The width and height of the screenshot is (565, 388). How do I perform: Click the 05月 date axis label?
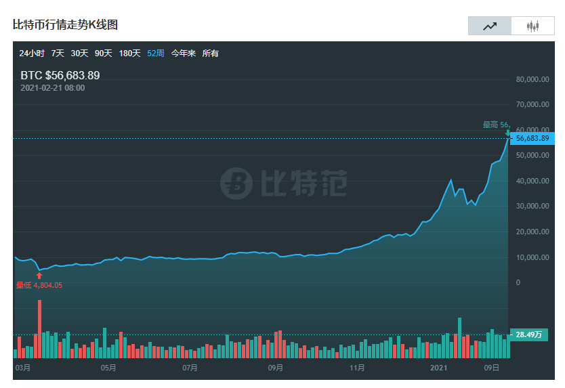pos(108,368)
